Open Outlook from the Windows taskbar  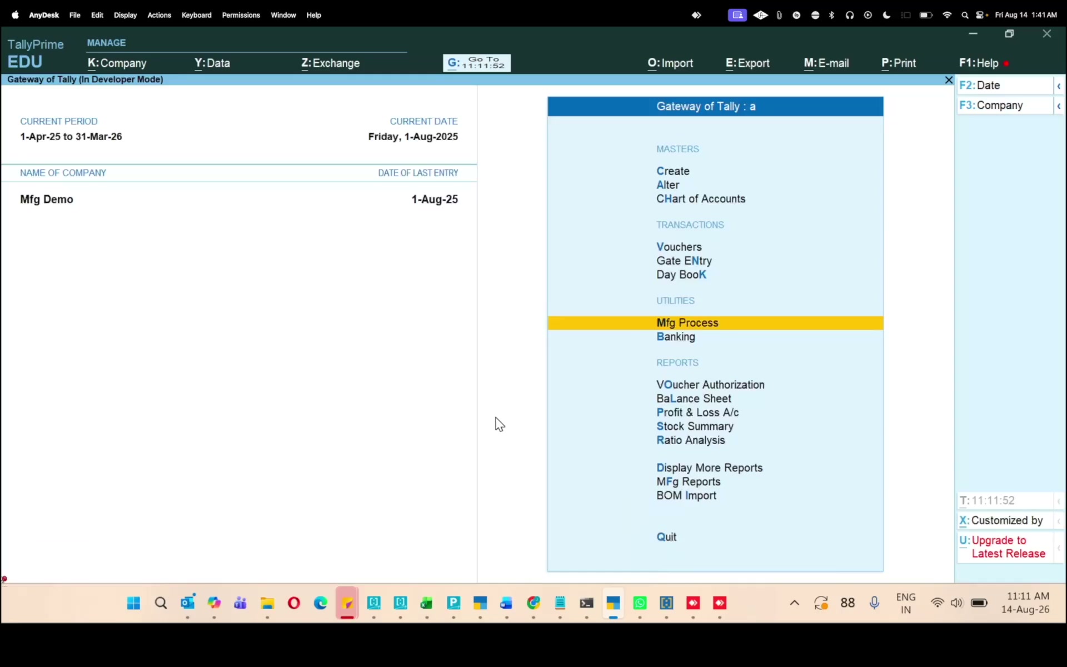tap(187, 603)
